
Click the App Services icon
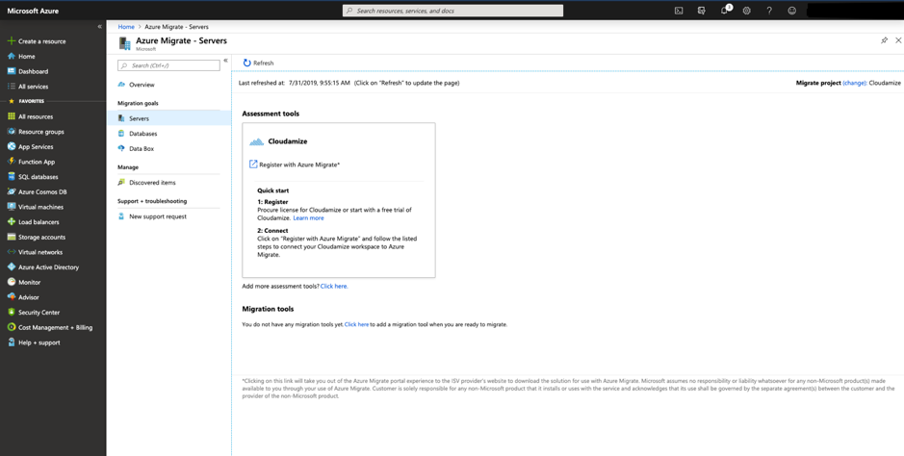coord(11,147)
